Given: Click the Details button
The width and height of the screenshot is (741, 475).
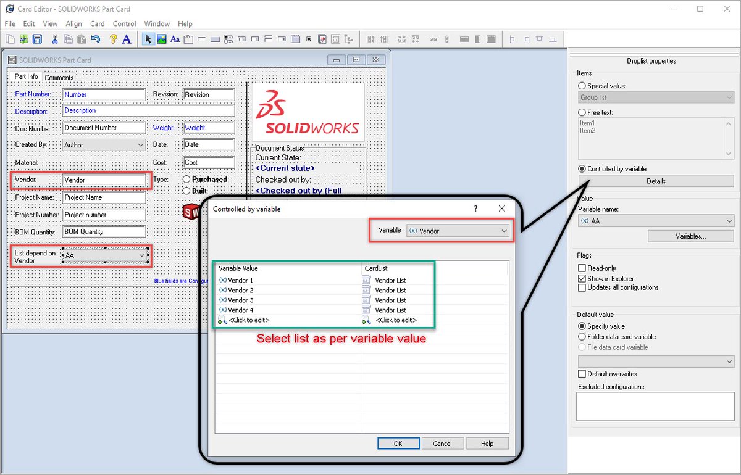Looking at the screenshot, I should pyautogui.click(x=656, y=181).
